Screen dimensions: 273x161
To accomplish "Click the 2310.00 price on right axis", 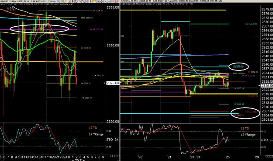I will click(x=267, y=107).
